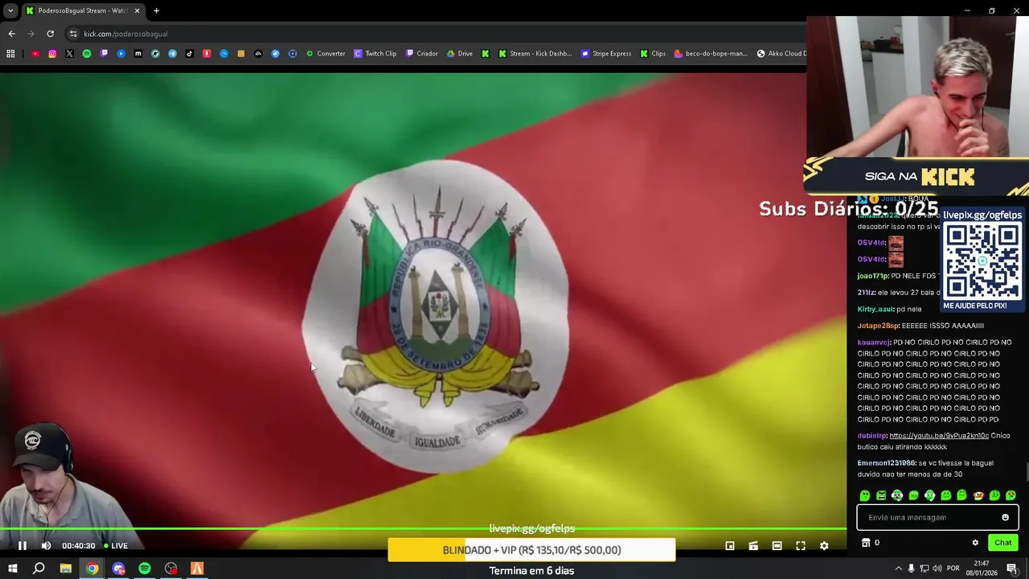Open mini player picture-in-picture icon
Viewport: 1029px width, 579px height.
(730, 545)
